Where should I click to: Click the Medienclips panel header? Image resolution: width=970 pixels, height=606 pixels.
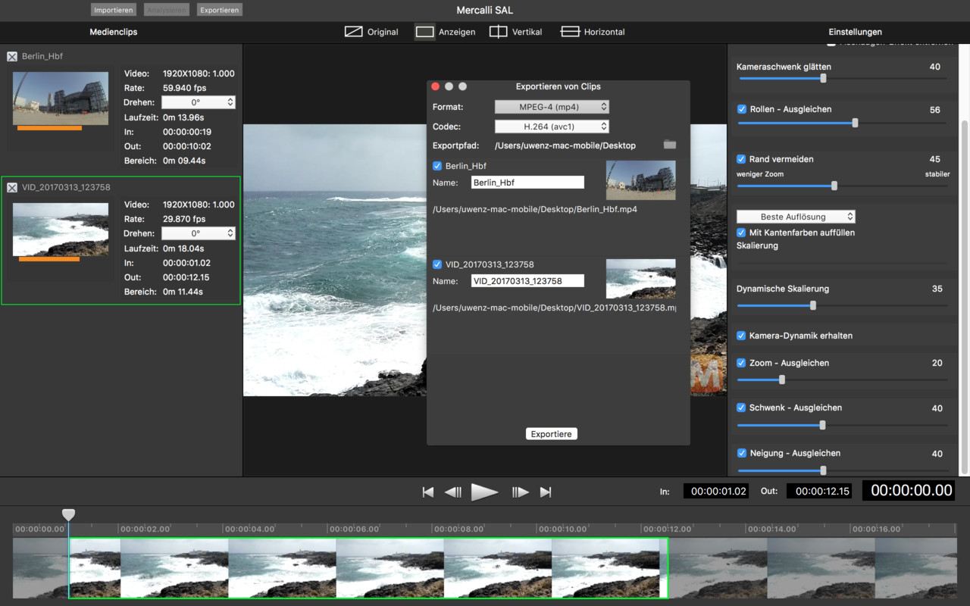point(114,32)
